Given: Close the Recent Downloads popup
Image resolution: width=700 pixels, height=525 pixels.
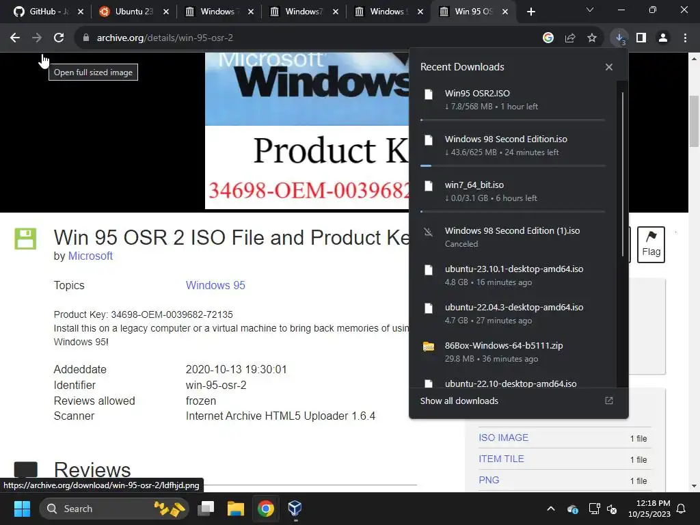Looking at the screenshot, I should [x=609, y=67].
